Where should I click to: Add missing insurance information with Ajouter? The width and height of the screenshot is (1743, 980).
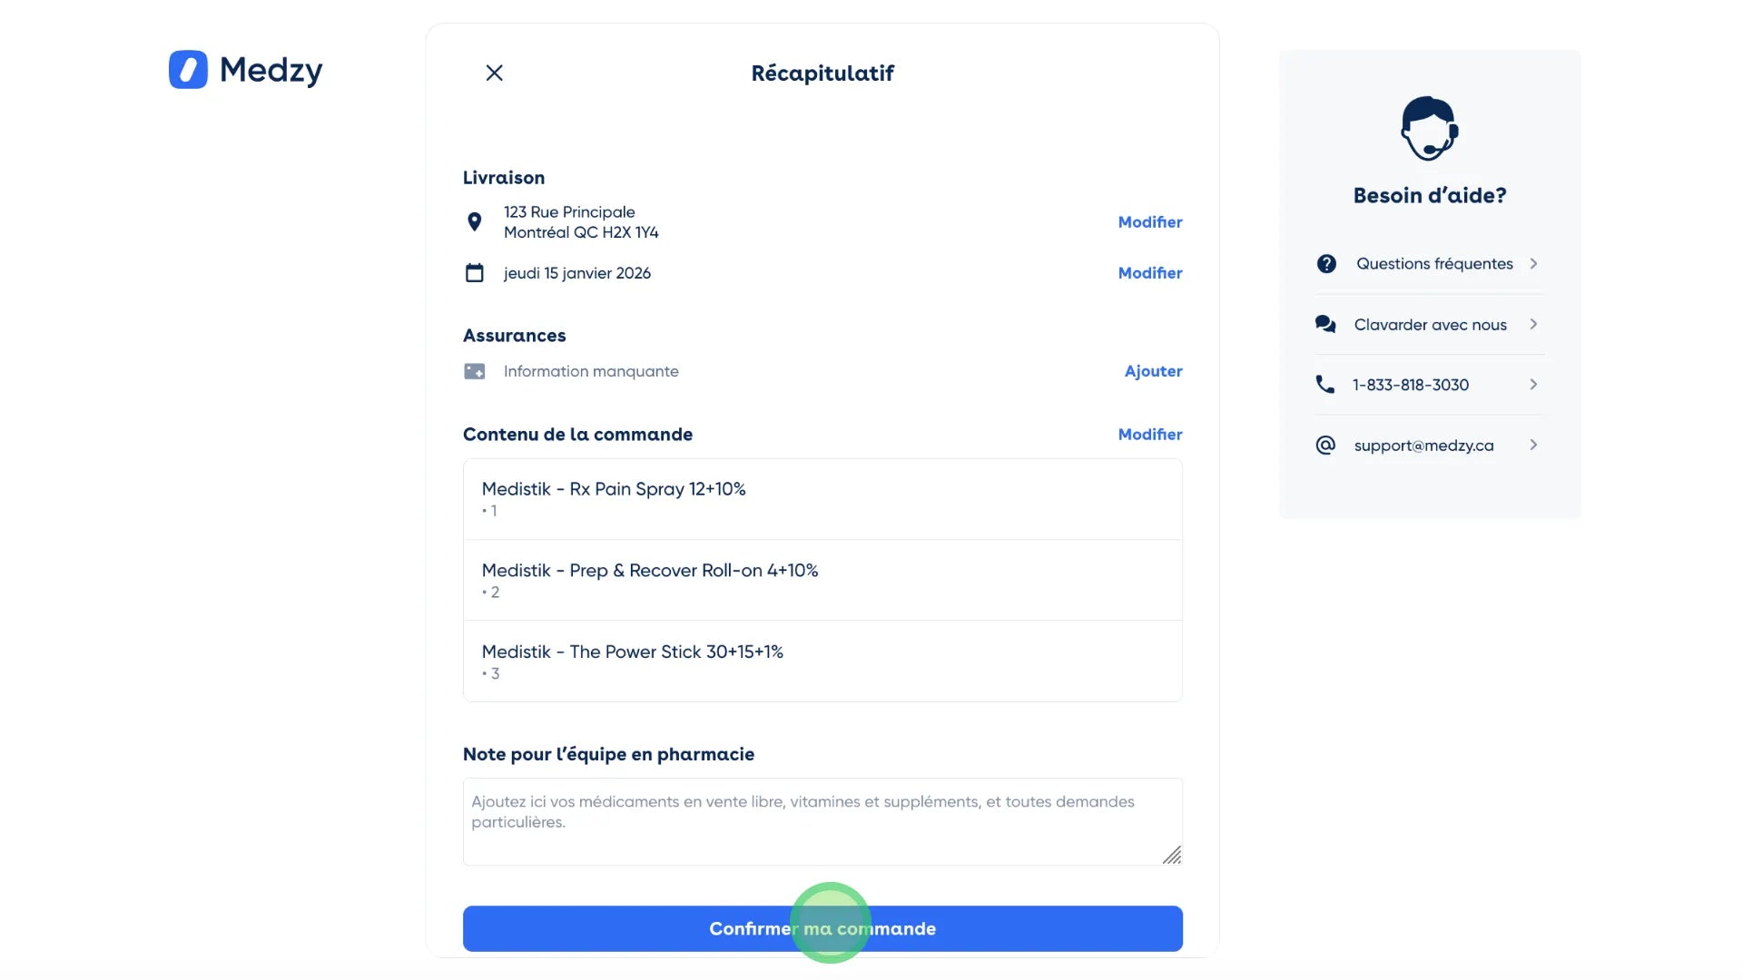pyautogui.click(x=1153, y=370)
